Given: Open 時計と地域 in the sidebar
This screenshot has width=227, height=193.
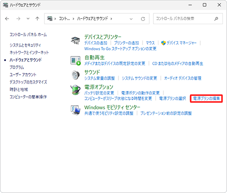Looking at the screenshot, I should tap(19, 89).
